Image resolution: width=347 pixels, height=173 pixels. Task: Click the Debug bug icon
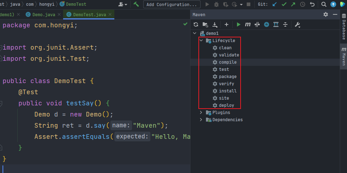[x=216, y=4]
